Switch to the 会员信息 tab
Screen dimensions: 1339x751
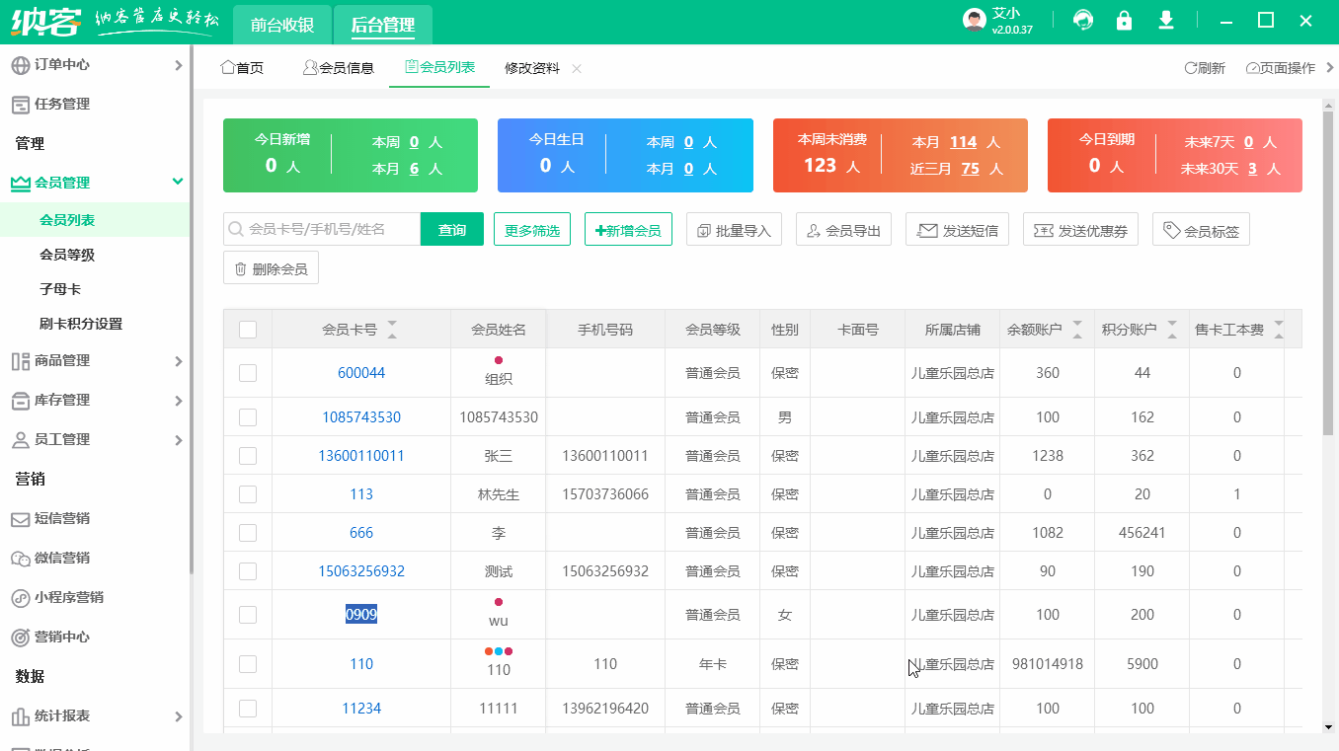click(x=338, y=67)
